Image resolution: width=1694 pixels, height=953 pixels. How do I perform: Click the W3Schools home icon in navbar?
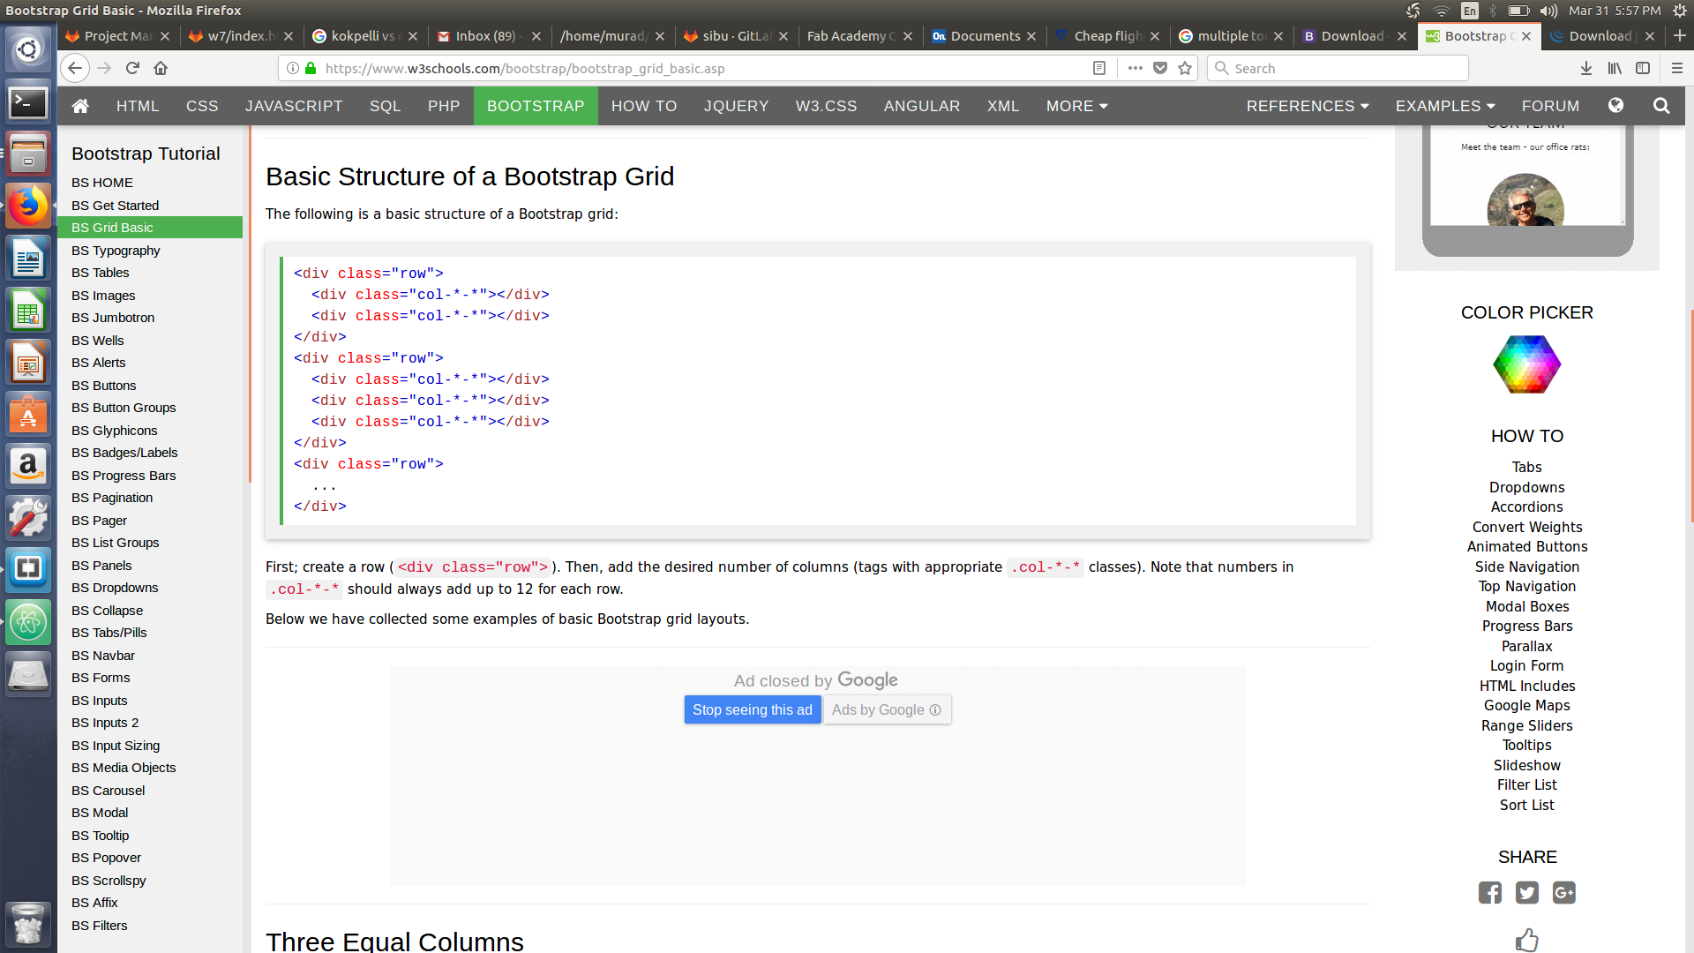[80, 106]
